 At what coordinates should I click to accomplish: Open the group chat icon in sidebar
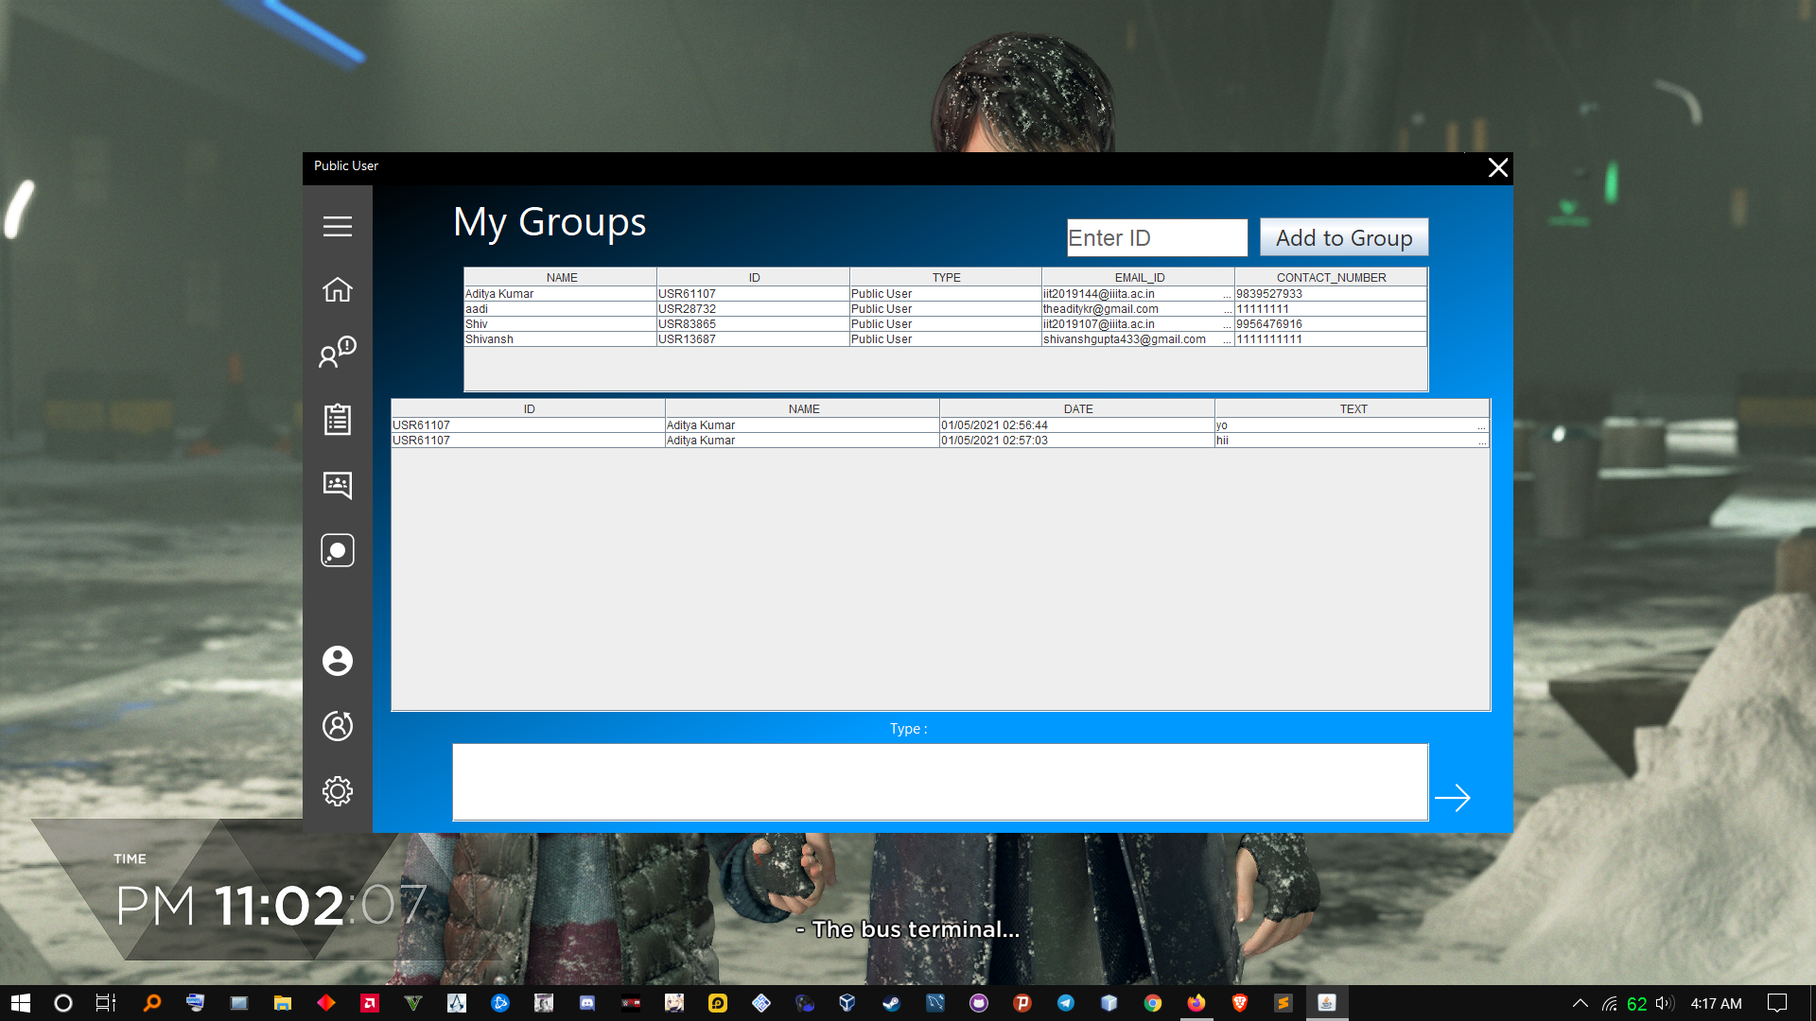[337, 485]
